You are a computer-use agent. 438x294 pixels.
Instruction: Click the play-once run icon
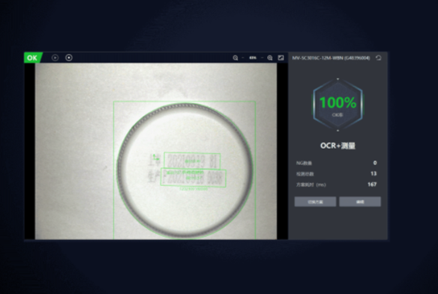(55, 58)
